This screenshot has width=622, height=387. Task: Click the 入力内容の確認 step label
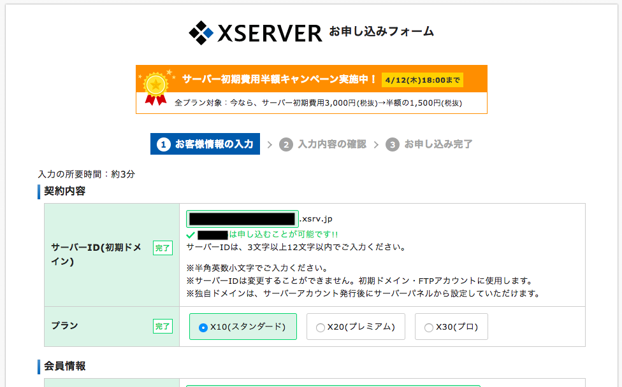tap(332, 144)
